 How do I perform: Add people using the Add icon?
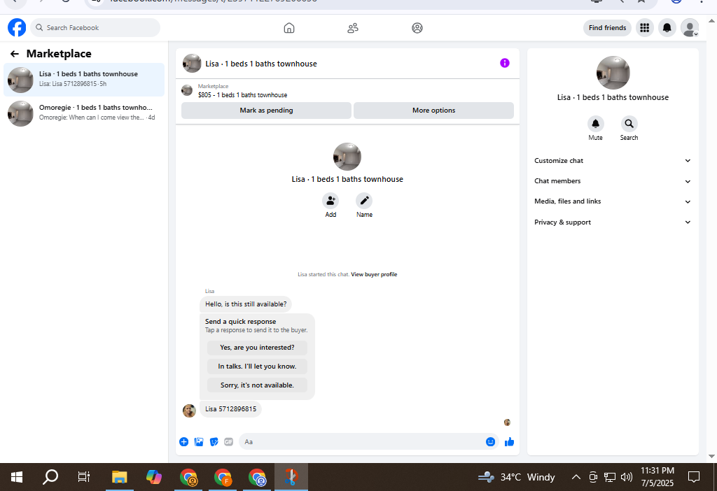[x=330, y=201]
